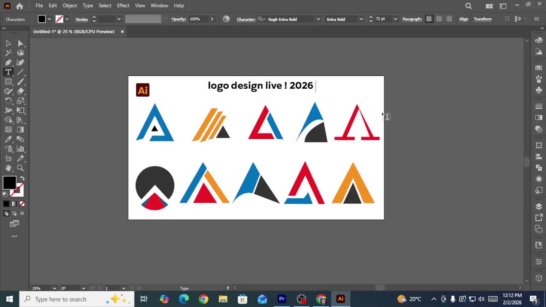Select the Eraser tool
This screenshot has height=307, width=546.
click(20, 91)
